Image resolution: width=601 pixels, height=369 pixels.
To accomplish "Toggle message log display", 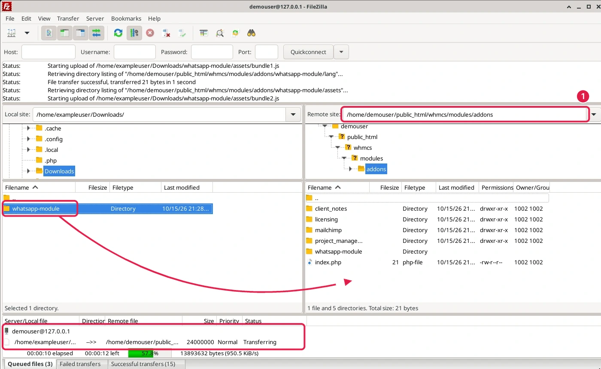I will tap(49, 33).
